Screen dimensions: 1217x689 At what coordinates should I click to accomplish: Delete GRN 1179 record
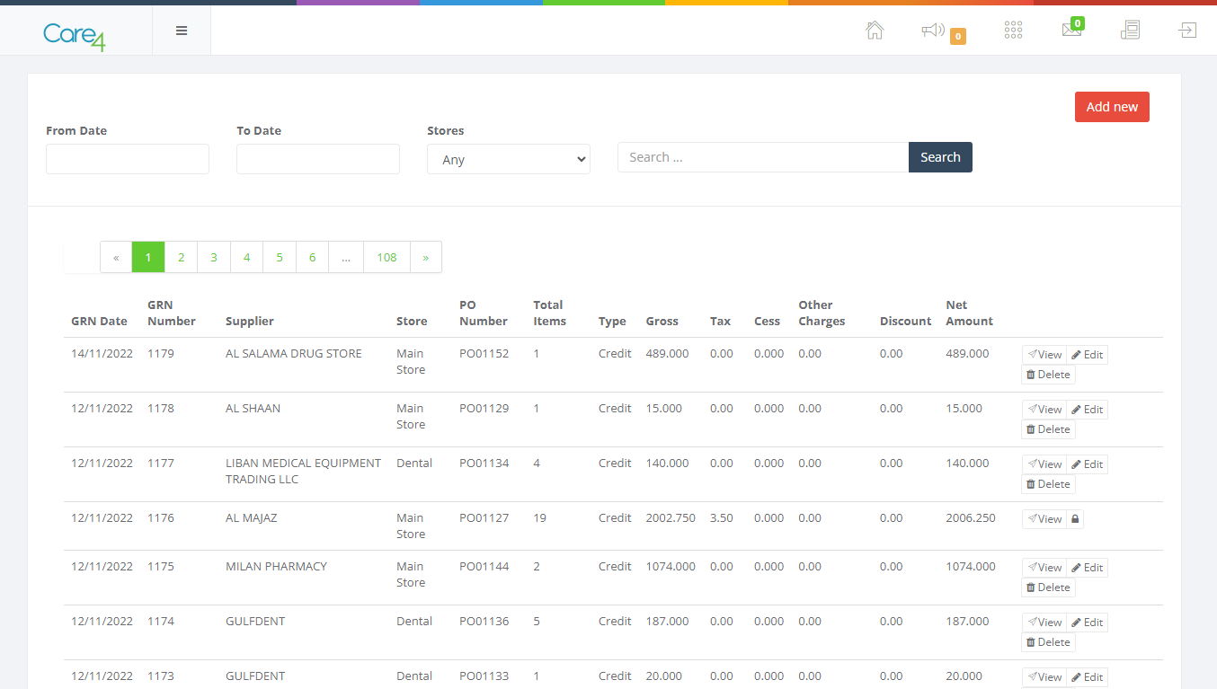1048,375
